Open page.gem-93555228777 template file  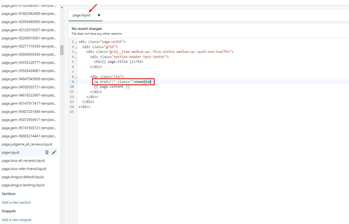click(29, 63)
